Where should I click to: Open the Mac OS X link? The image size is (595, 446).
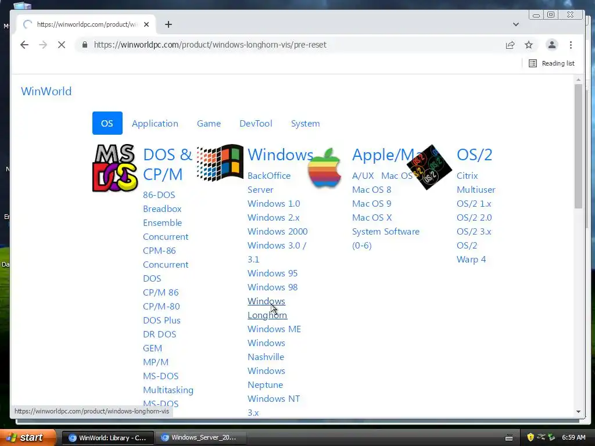tap(372, 218)
